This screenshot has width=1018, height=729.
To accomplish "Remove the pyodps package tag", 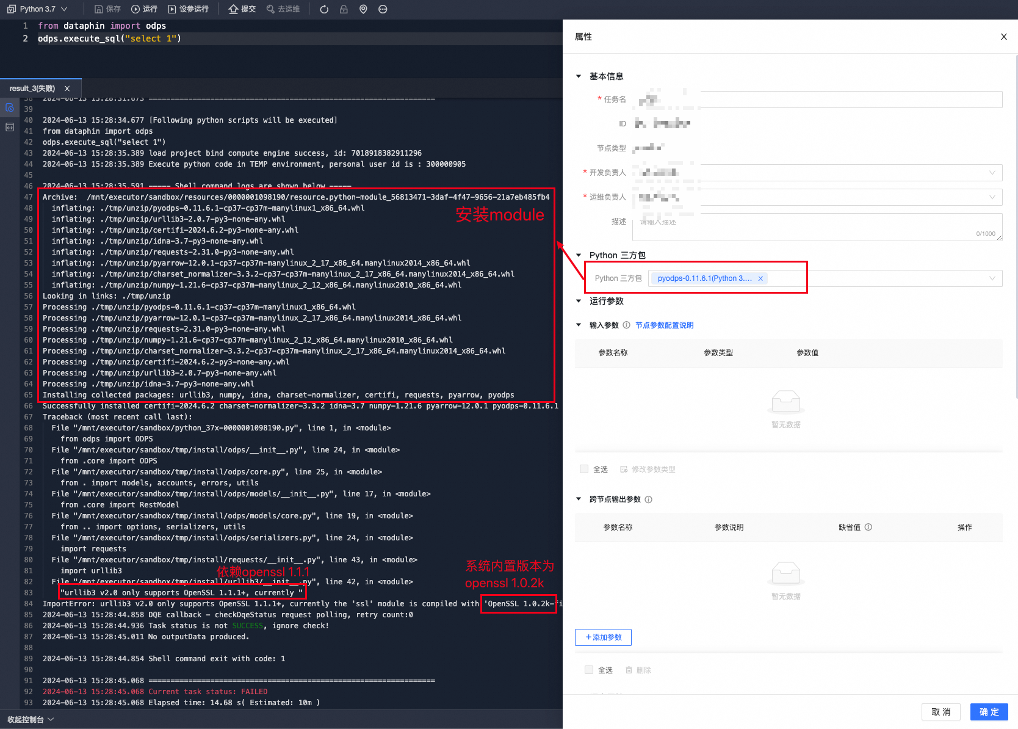I will tap(760, 278).
